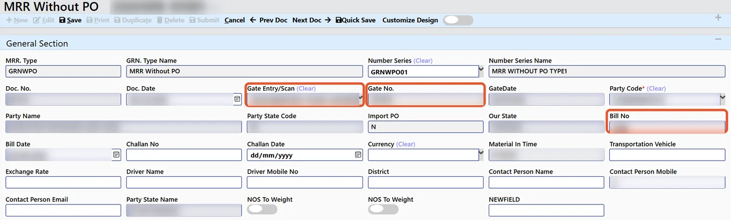This screenshot has height=220, width=731.
Task: Click Quick Save
Action: point(356,20)
